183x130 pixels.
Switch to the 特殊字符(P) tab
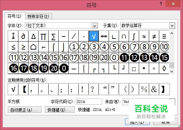tap(39, 16)
